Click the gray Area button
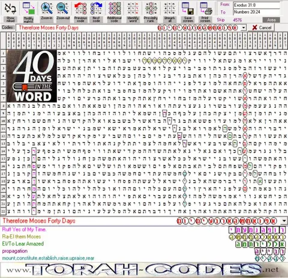Viewport: 288px width, 278px height. (x=271, y=20)
